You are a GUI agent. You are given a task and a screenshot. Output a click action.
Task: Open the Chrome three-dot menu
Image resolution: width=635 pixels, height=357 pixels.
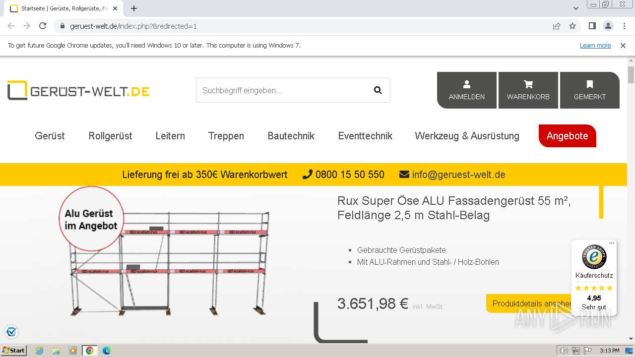(624, 26)
